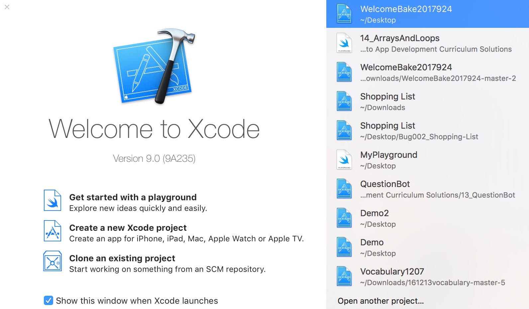Click project icon for Shopping List in ~/Downloads

pyautogui.click(x=344, y=101)
